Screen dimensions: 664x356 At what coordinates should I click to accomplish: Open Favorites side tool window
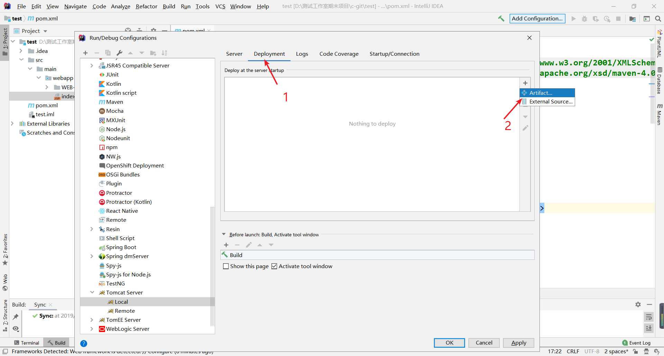tap(5, 250)
